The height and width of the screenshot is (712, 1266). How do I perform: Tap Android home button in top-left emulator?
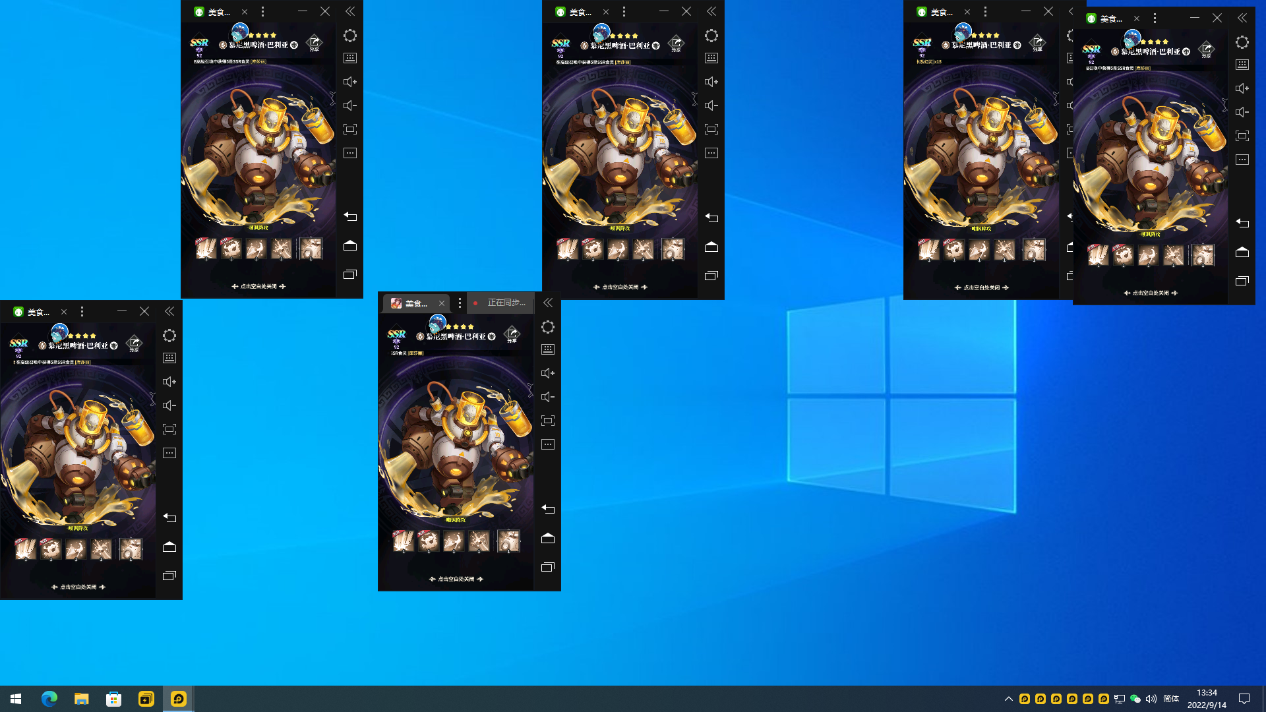tap(350, 245)
